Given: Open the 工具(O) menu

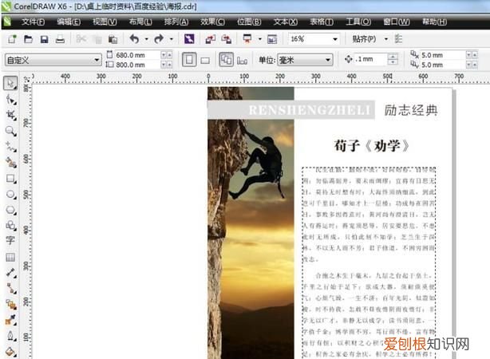Looking at the screenshot, I should pyautogui.click(x=358, y=22).
